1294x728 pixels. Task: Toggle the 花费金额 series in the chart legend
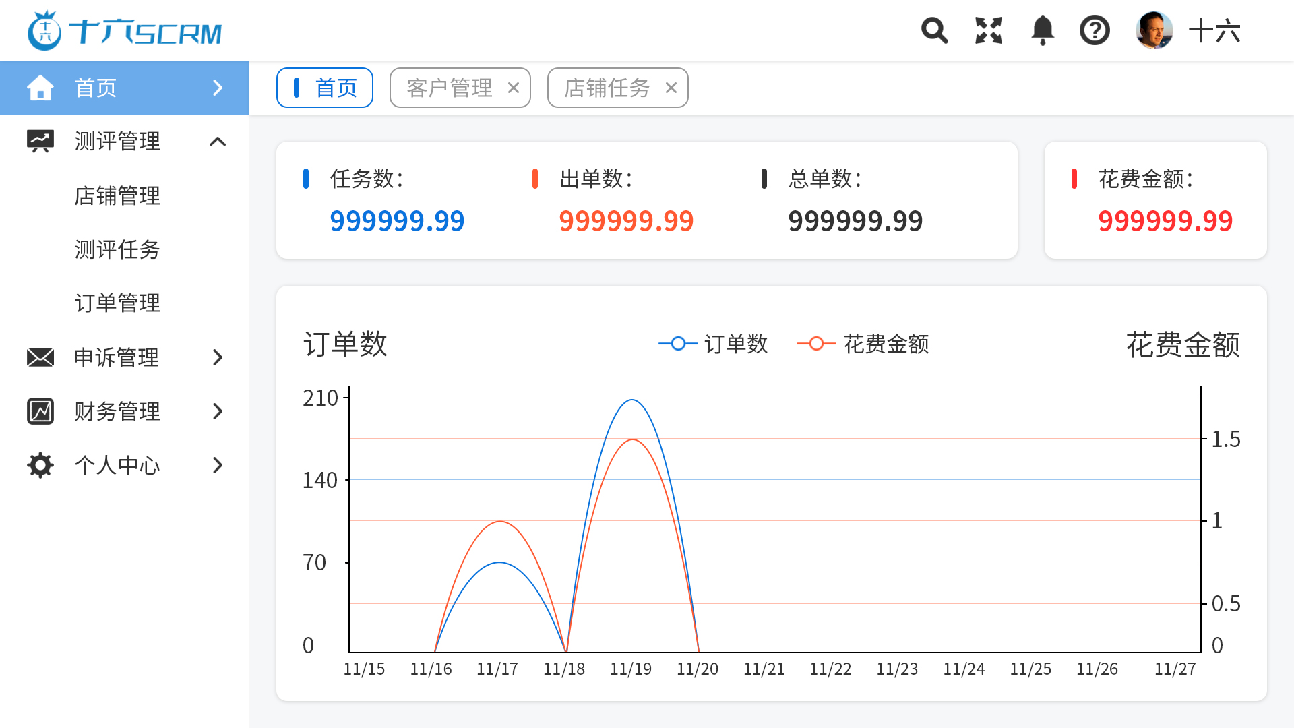click(x=863, y=344)
